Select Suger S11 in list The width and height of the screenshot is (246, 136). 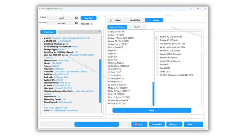[x=113, y=54]
